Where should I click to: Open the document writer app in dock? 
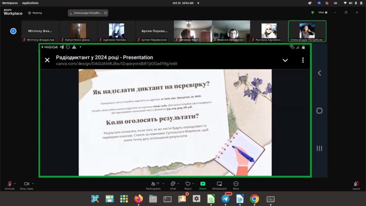pyautogui.click(x=240, y=199)
